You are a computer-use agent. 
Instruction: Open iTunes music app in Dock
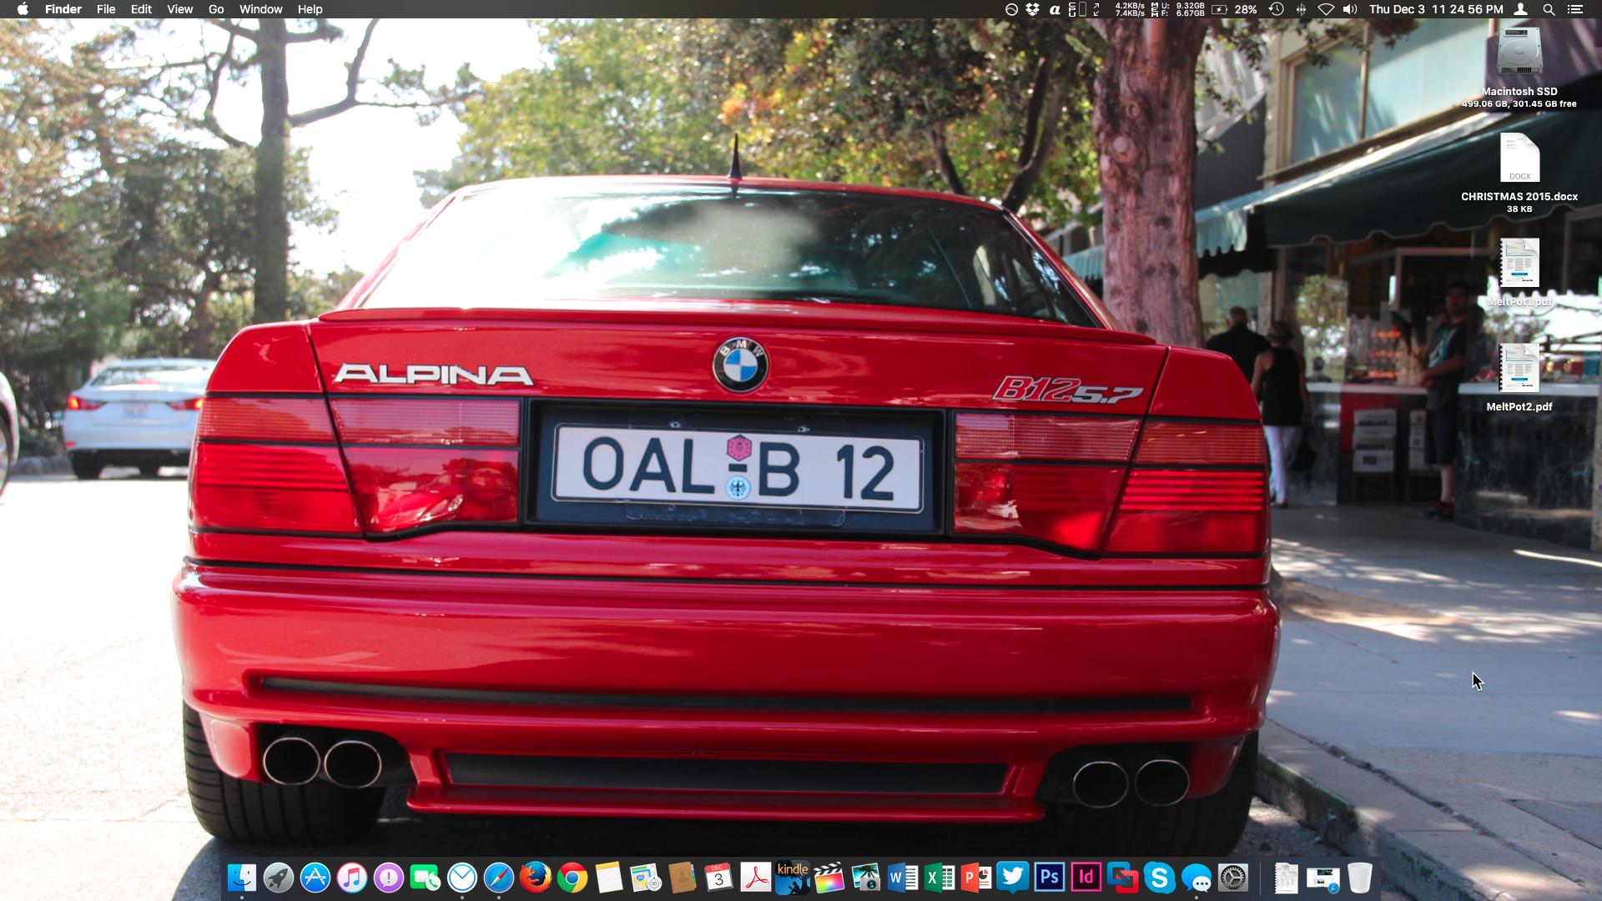pos(352,878)
